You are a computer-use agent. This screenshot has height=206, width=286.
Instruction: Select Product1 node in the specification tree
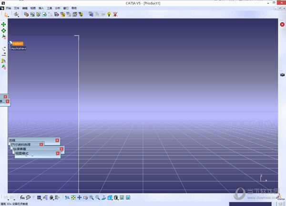18,43
